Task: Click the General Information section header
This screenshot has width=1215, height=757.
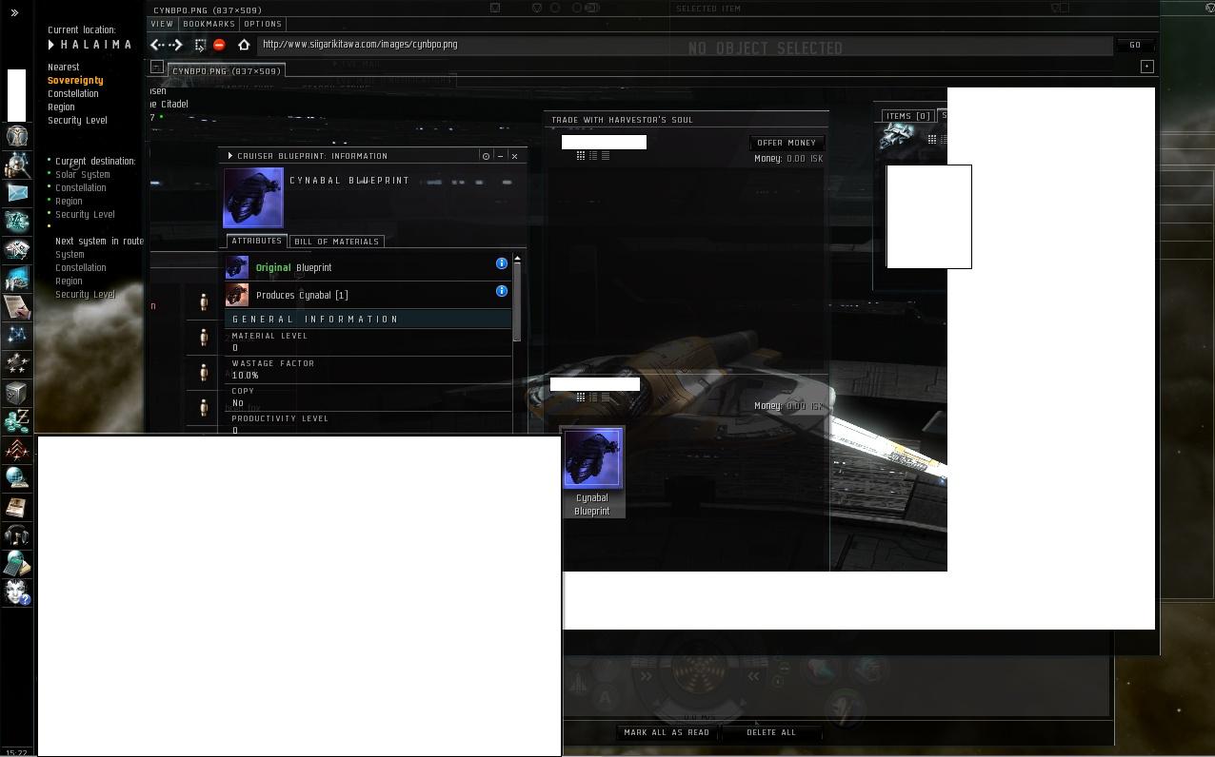Action: coord(368,320)
